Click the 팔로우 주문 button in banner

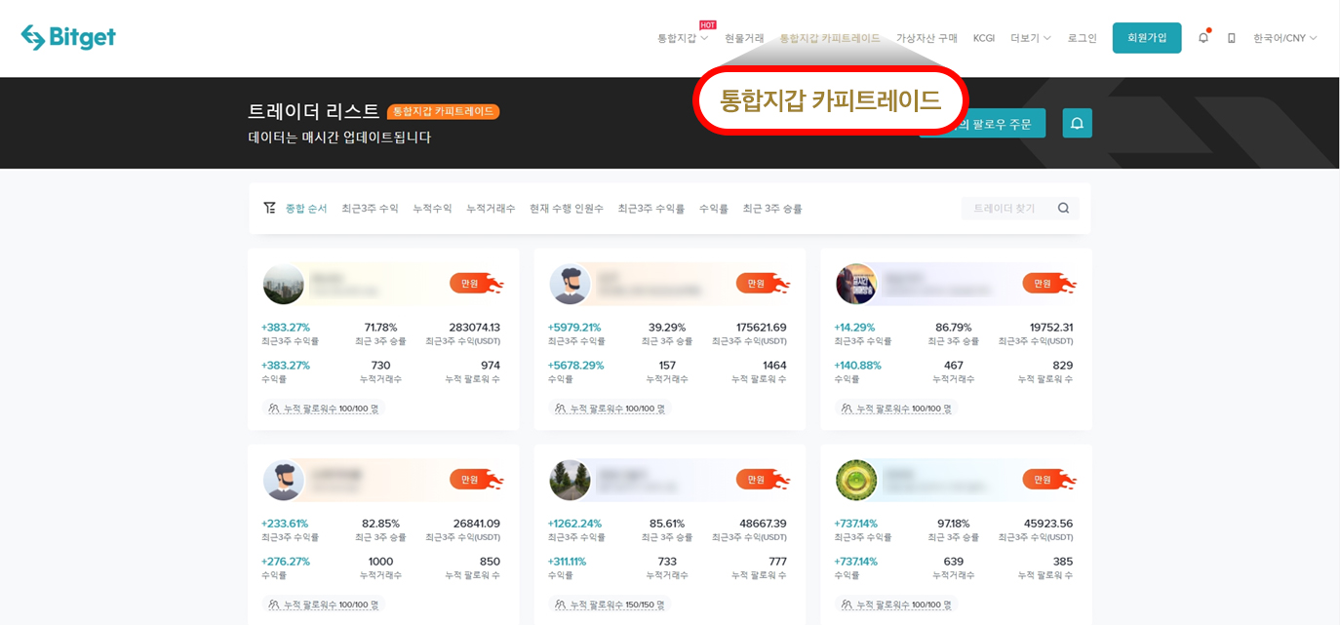pyautogui.click(x=983, y=123)
